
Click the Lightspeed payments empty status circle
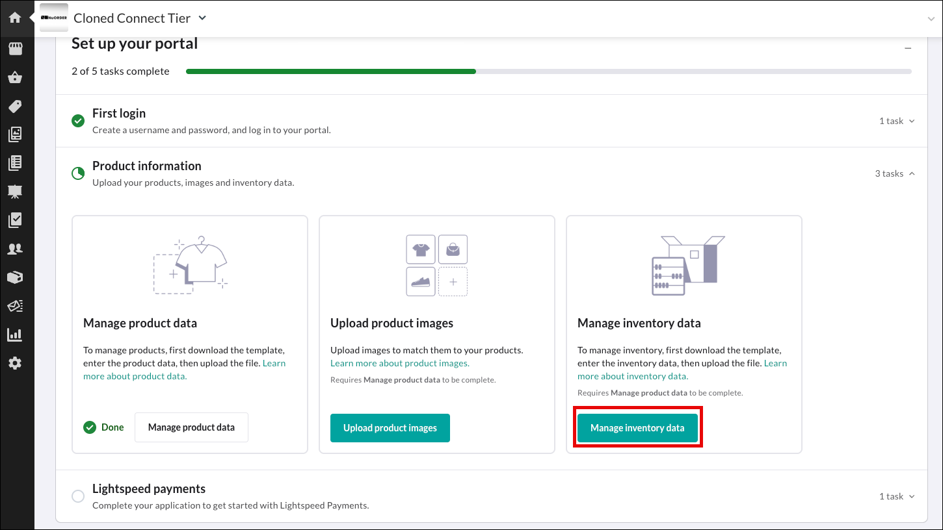(x=78, y=496)
